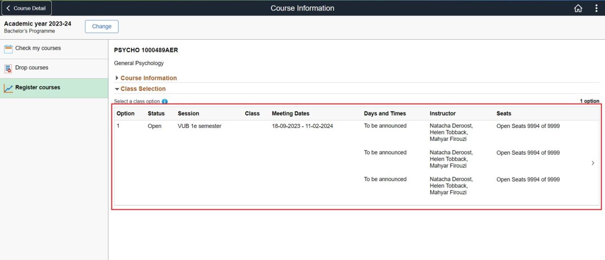The height and width of the screenshot is (260, 605).
Task: Click the Register courses chart icon
Action: coord(8,88)
